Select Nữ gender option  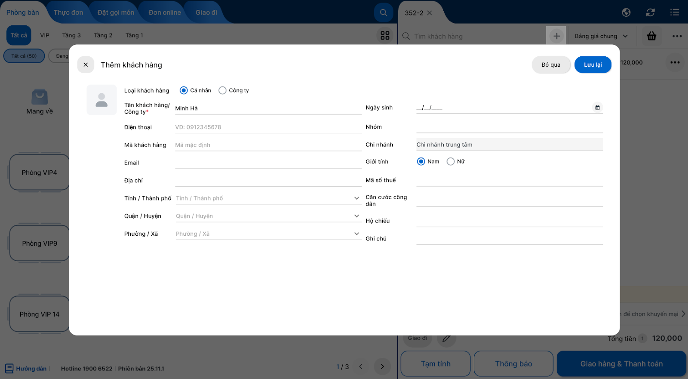[451, 162]
